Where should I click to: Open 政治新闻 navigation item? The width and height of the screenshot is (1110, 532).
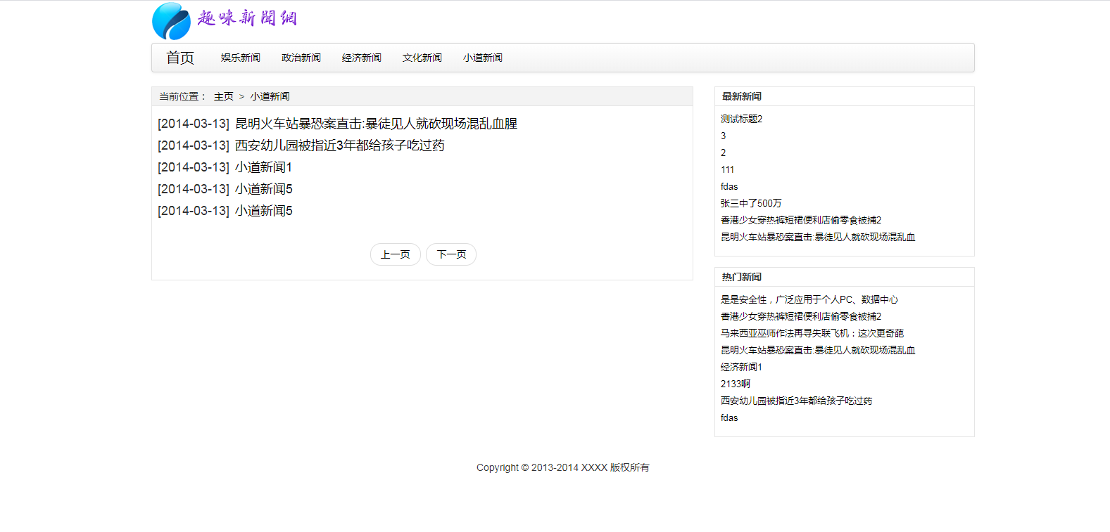[301, 58]
